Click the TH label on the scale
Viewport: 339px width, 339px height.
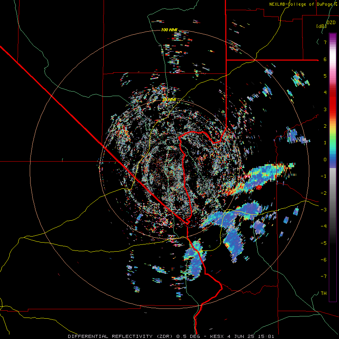pyautogui.click(x=324, y=293)
